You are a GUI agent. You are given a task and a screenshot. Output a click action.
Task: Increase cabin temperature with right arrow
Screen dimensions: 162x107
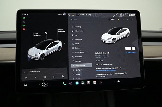pos(50,84)
